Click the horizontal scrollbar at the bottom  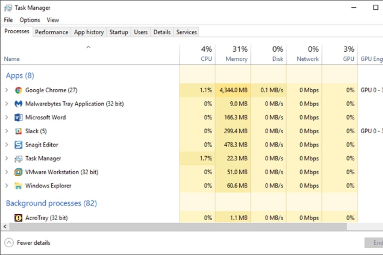pyautogui.click(x=176, y=226)
